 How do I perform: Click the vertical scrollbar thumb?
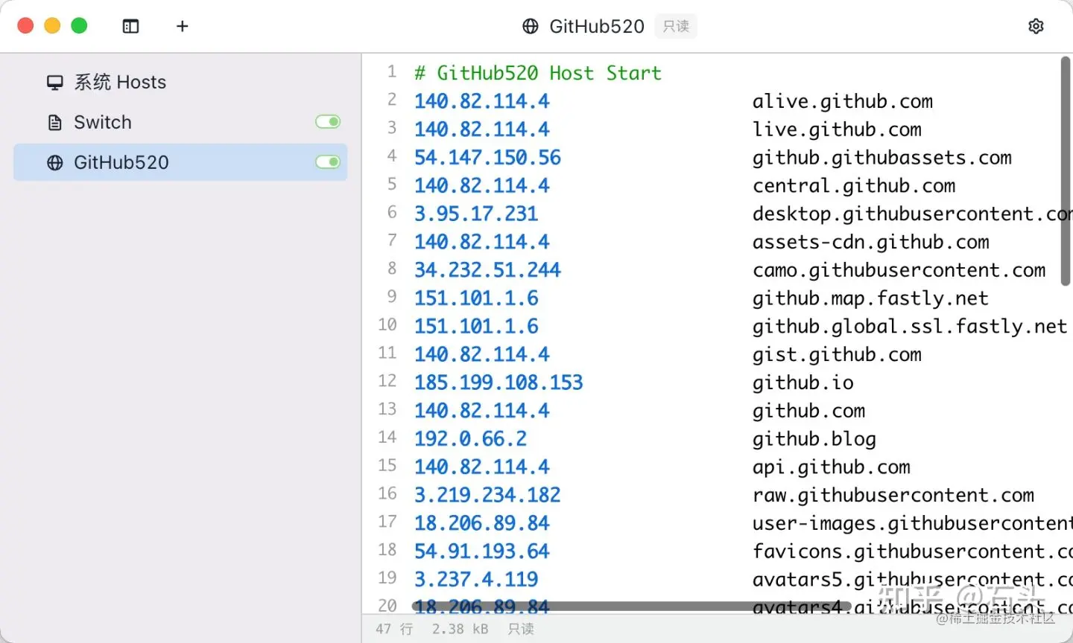coord(1066,171)
